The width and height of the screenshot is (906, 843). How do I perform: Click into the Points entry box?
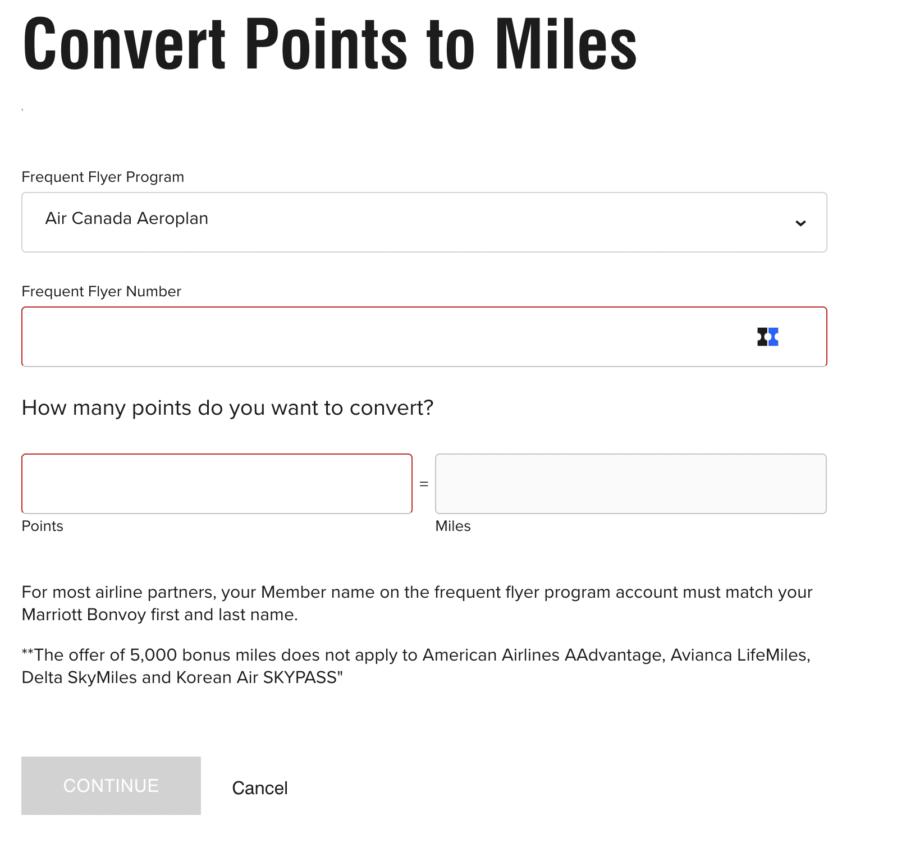click(x=217, y=484)
